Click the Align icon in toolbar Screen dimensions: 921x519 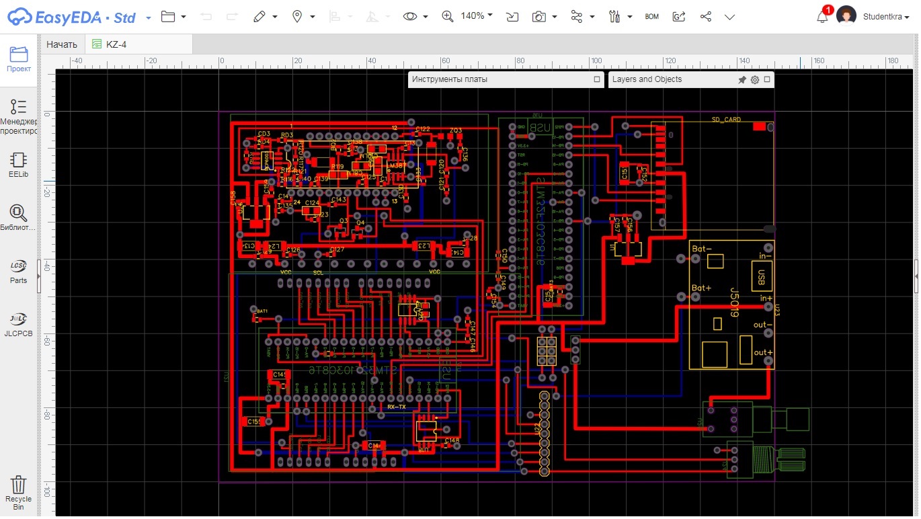pos(335,16)
